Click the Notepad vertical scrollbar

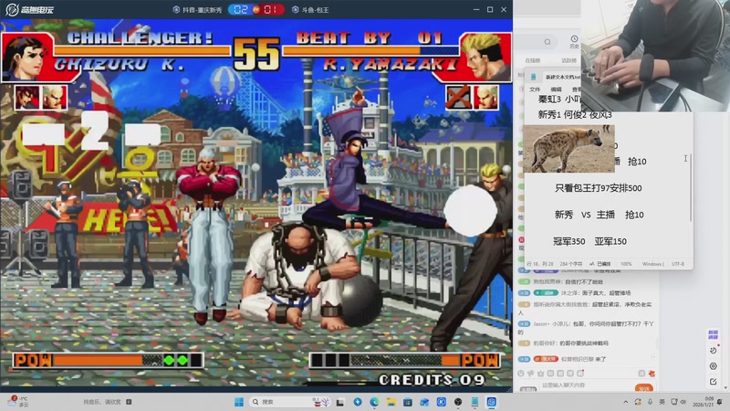[x=691, y=188]
